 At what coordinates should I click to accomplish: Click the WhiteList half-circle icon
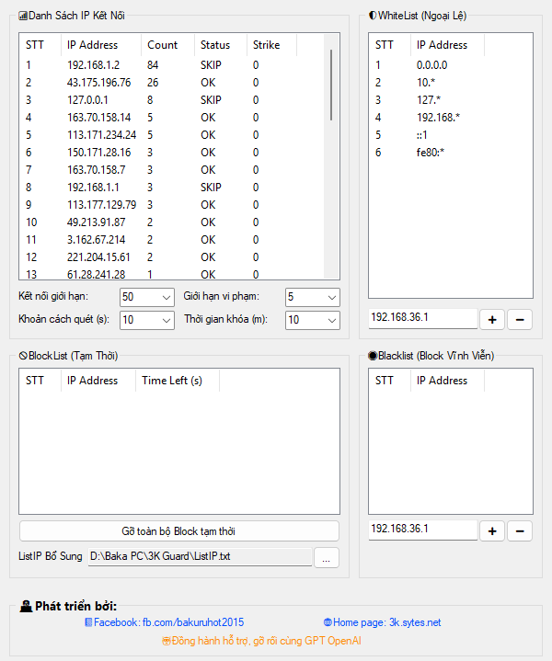click(x=373, y=16)
